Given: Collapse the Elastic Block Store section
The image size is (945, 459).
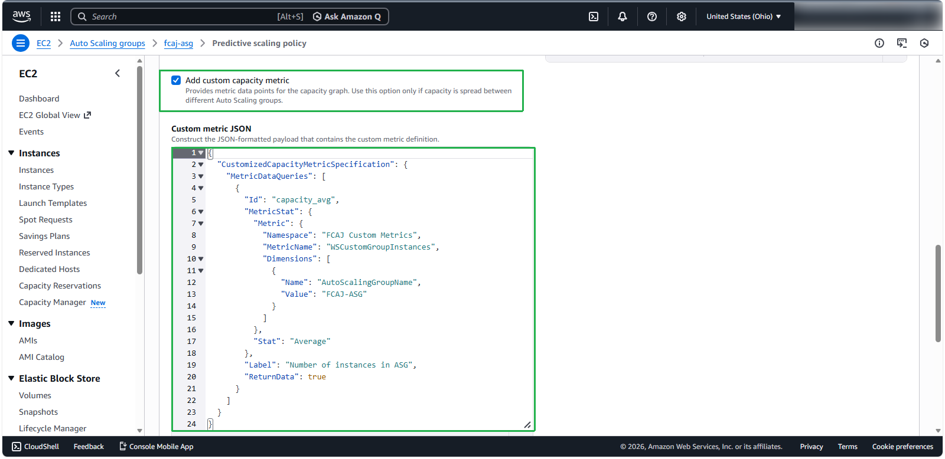Looking at the screenshot, I should click(x=11, y=378).
